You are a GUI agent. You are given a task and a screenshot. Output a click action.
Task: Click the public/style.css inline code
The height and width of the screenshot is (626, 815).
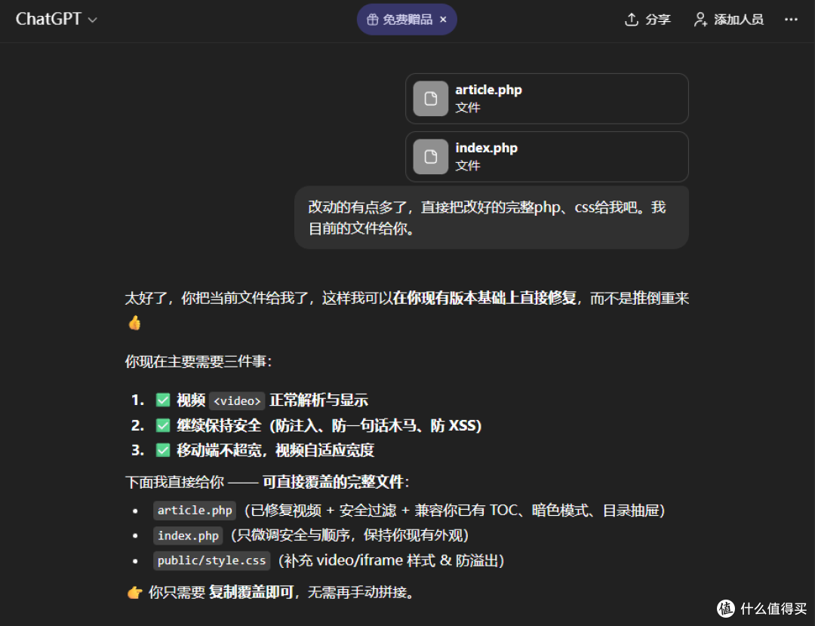[x=211, y=560]
